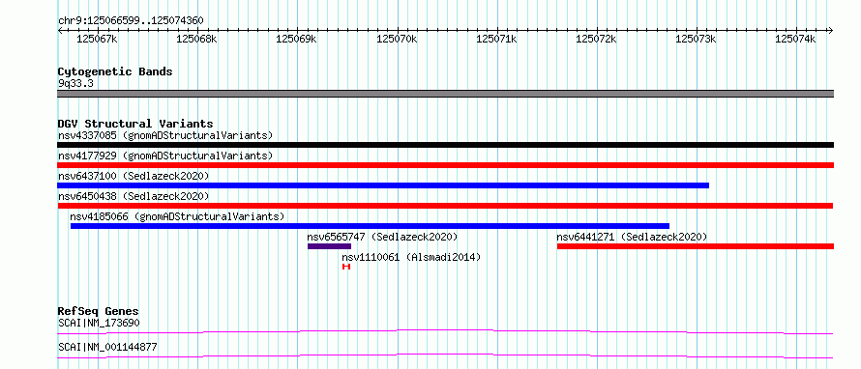Open the nsv6441271 variant label
Screen dimensions: 861x369
pyautogui.click(x=632, y=237)
